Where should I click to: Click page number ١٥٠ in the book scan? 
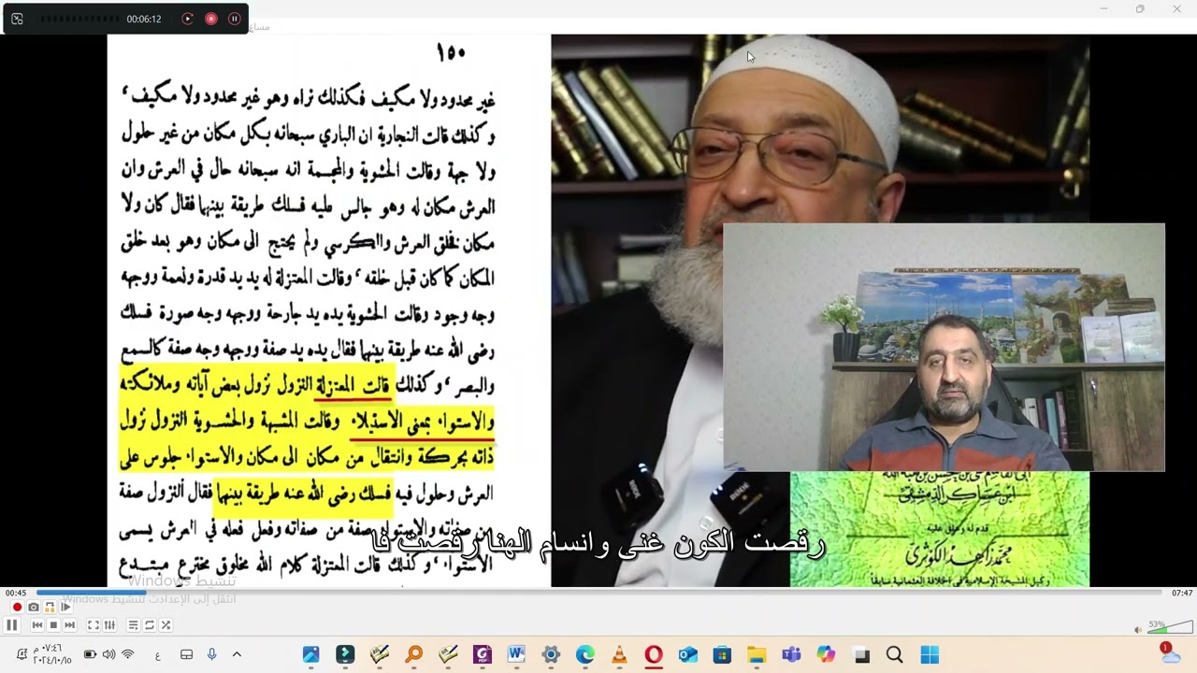click(x=451, y=53)
